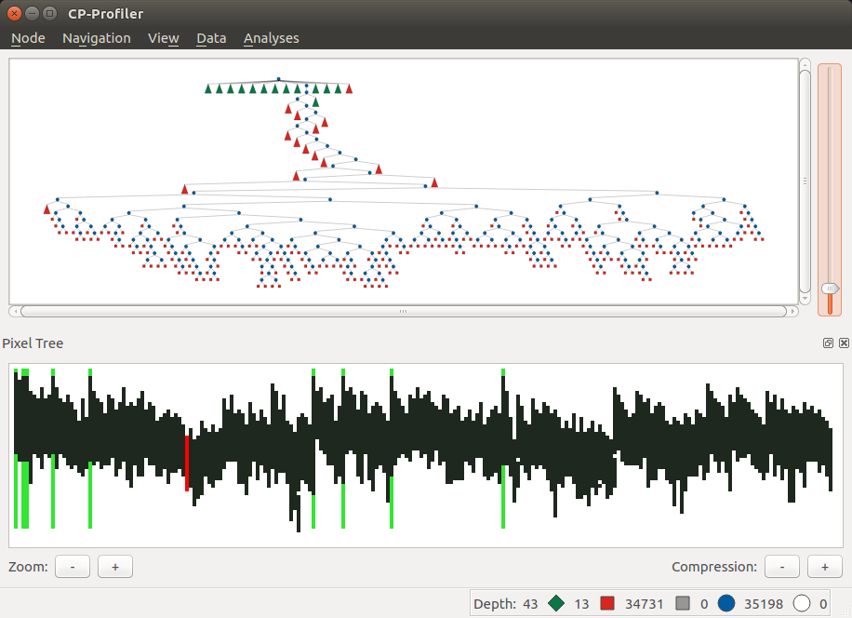
Task: Undock the Pixel Tree panel
Action: (x=827, y=343)
